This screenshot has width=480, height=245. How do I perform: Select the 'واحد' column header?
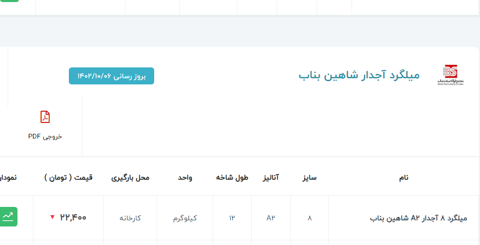(x=185, y=178)
